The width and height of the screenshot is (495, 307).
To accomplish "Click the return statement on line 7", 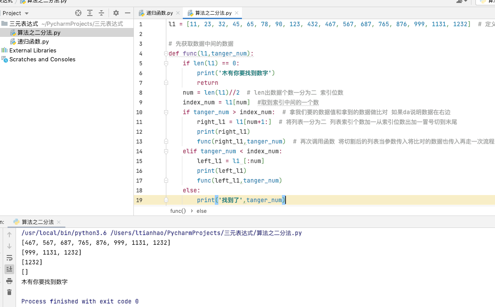I will pyautogui.click(x=207, y=83).
